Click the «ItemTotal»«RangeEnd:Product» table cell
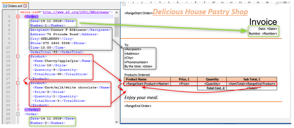This screenshot has width=294, height=128. tap(252, 84)
